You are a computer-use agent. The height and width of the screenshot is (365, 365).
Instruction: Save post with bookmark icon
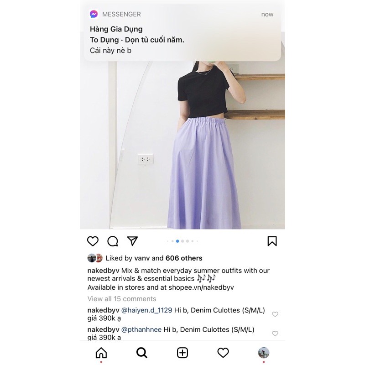272,241
